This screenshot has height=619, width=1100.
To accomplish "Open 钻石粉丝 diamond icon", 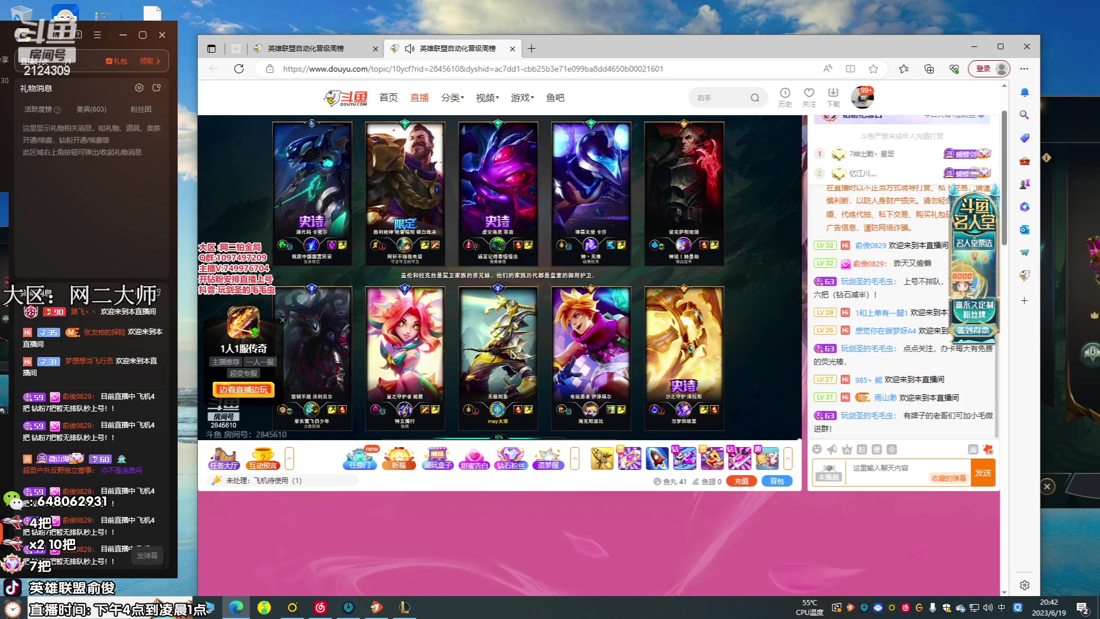I will point(510,459).
